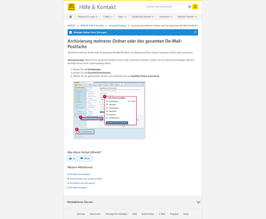The width and height of the screenshot is (266, 219).
Task: Click the News footer link
Action: [186, 214]
